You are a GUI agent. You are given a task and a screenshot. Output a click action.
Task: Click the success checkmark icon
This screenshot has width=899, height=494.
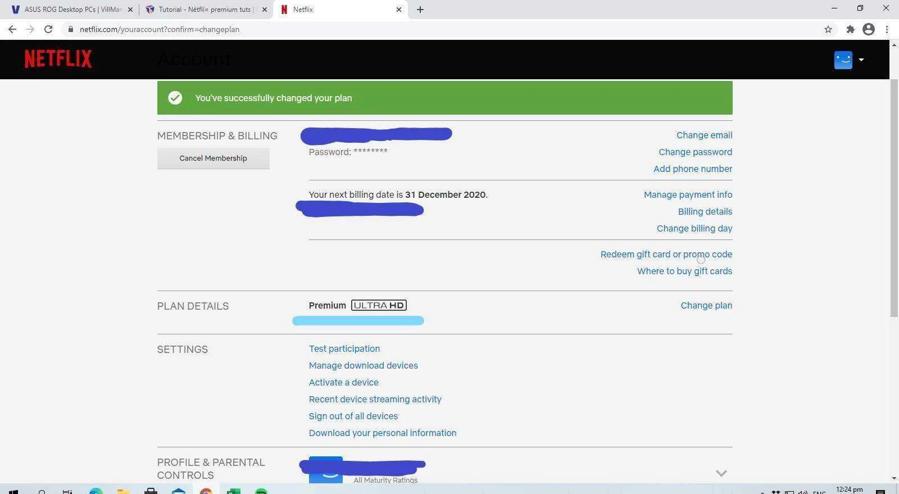(175, 98)
